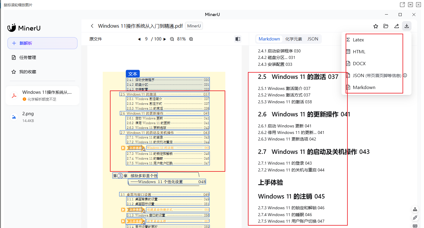This screenshot has width=424, height=228.
Task: Click the 化学解析额度不足 warning text
Action: (42, 99)
